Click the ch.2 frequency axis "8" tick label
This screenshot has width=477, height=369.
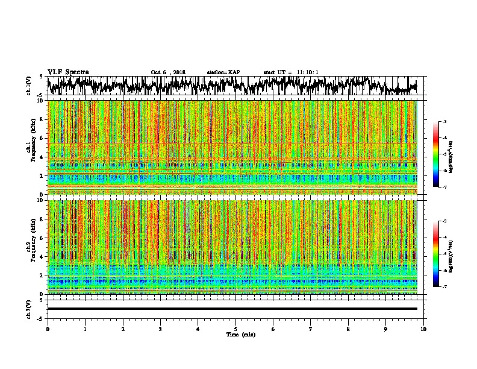(x=42, y=219)
